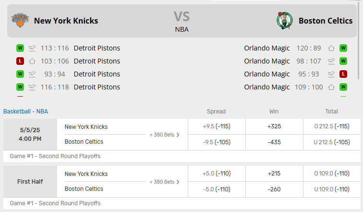The image size is (363, 212).
Task: Click the Boston Celtics logo
Action: [x=285, y=21]
